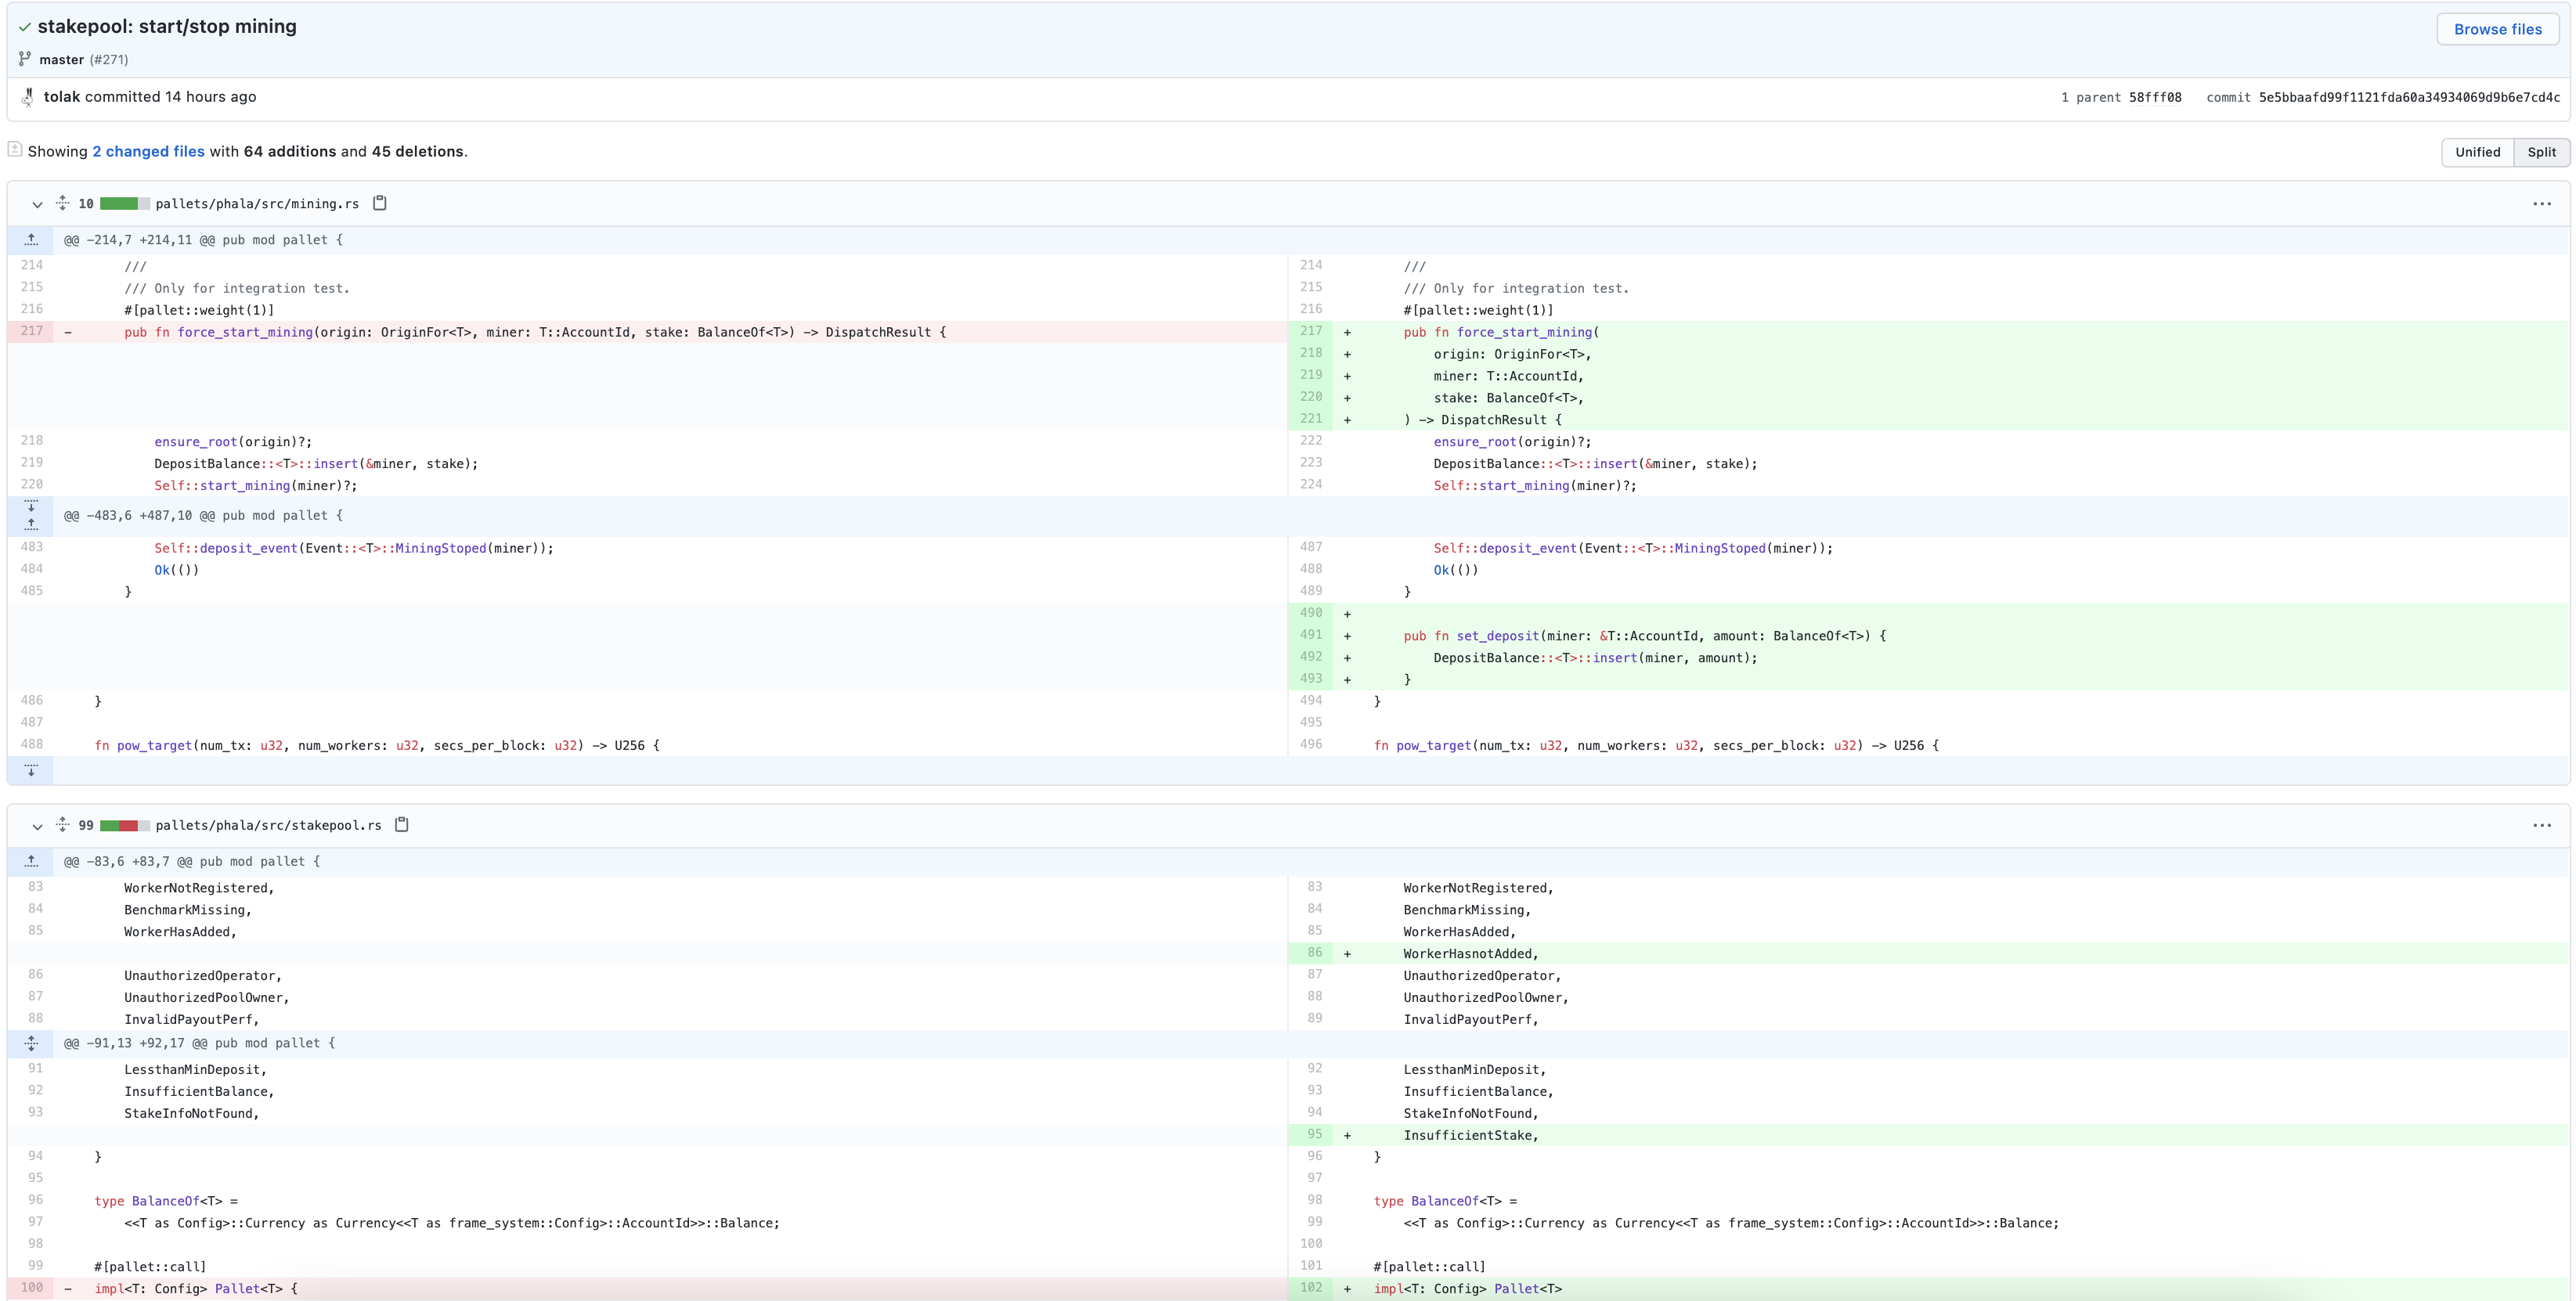Click the file tree toggle icon beside Showing
The height and width of the screenshot is (1301, 2576).
click(15, 150)
